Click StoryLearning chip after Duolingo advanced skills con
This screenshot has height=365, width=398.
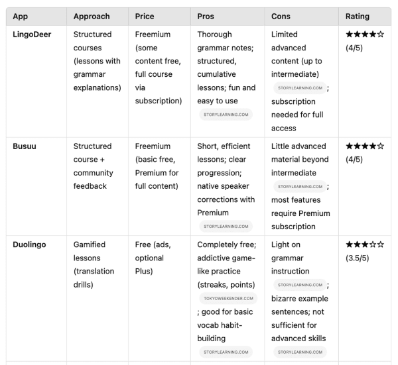pyautogui.click(x=300, y=352)
